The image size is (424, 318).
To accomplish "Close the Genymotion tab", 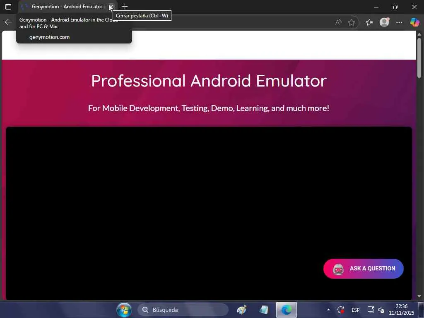I will point(111,7).
